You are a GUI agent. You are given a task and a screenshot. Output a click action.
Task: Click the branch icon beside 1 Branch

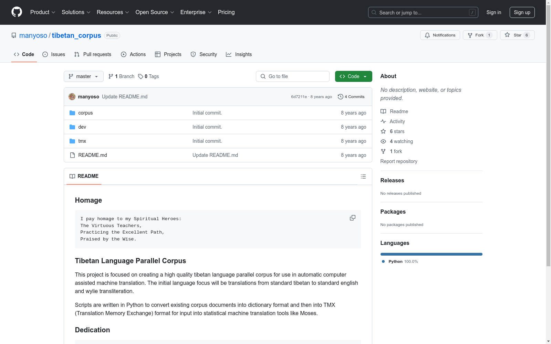coord(111,76)
